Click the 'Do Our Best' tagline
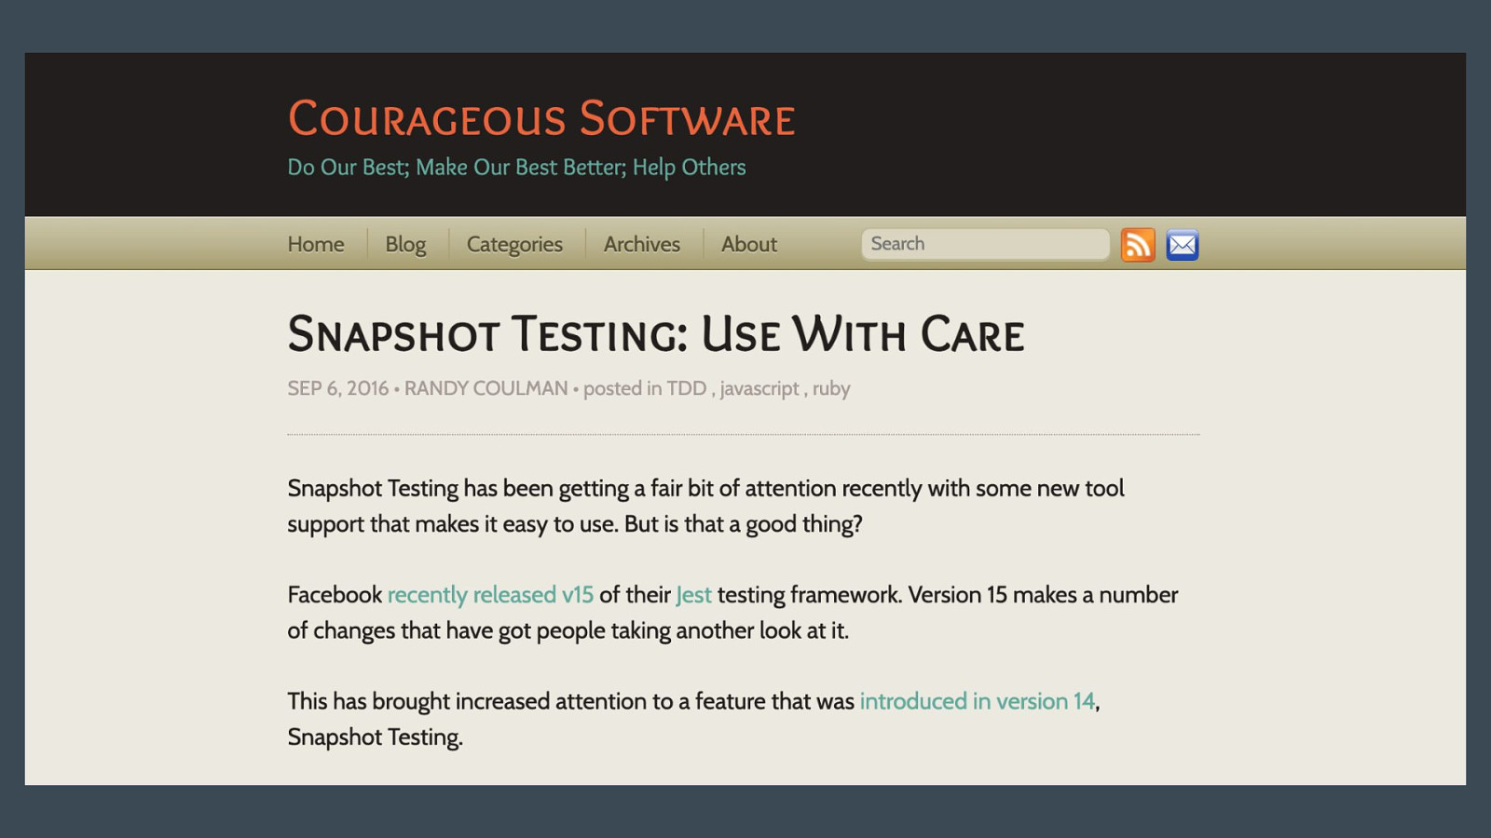Image resolution: width=1491 pixels, height=838 pixels. 516,168
